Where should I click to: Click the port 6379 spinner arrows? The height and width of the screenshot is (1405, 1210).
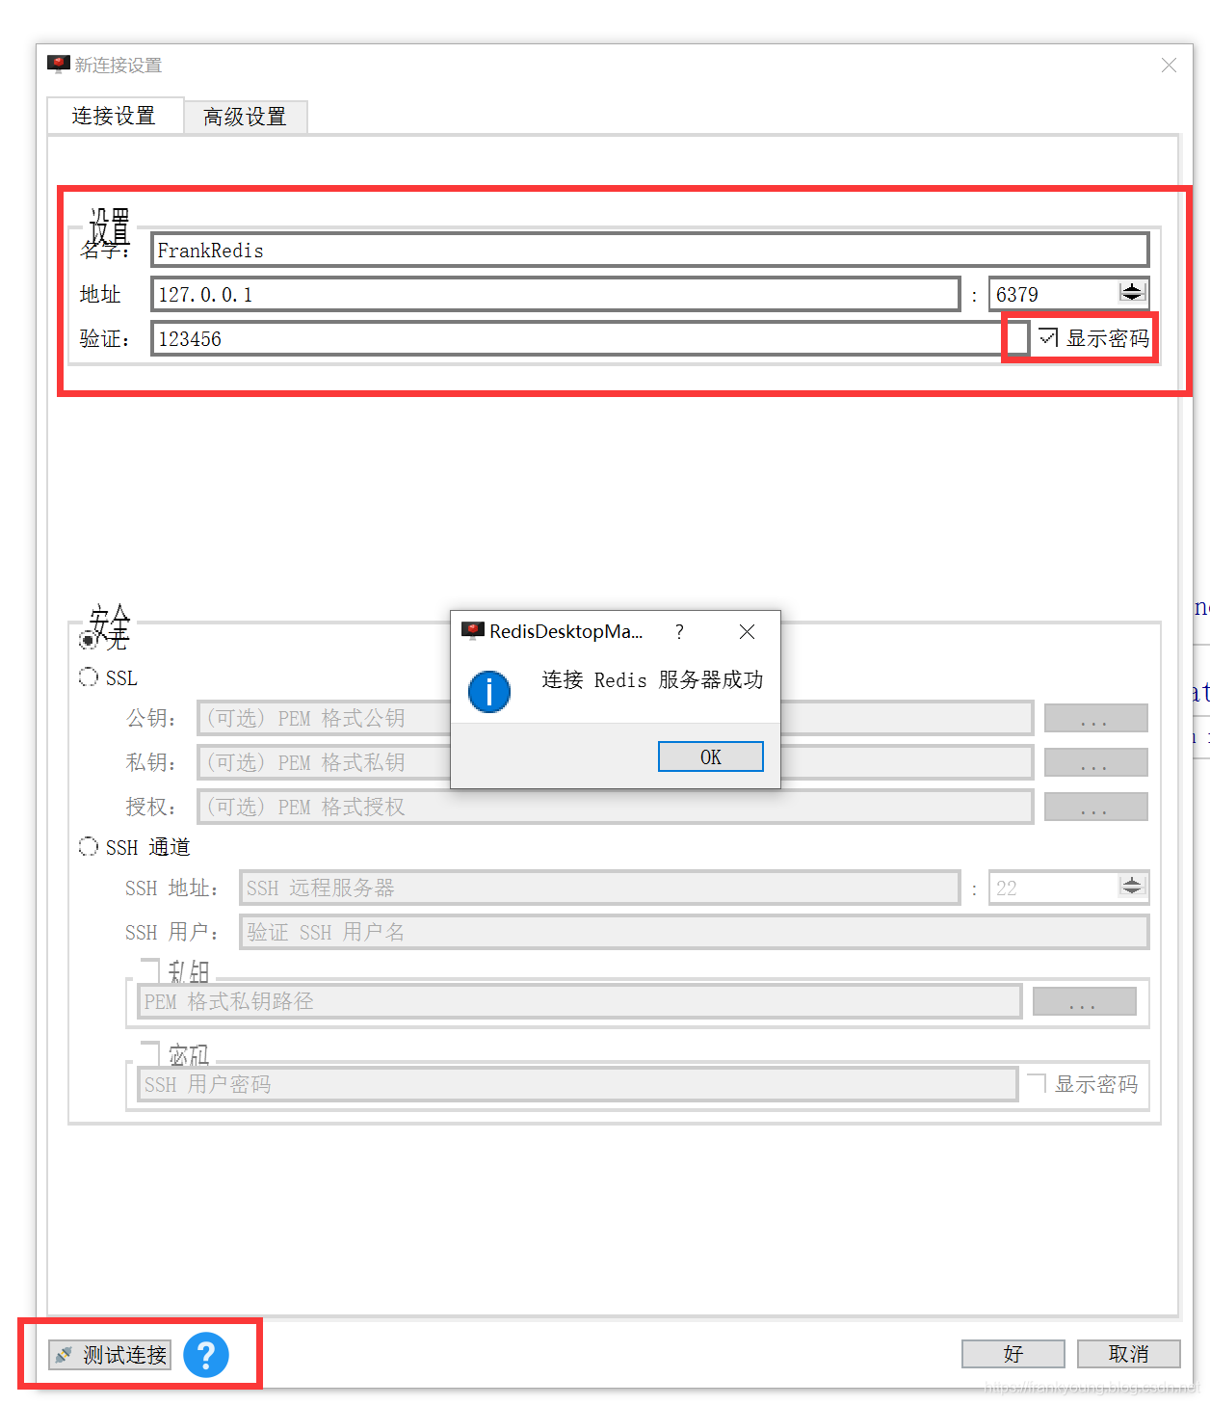1132,292
